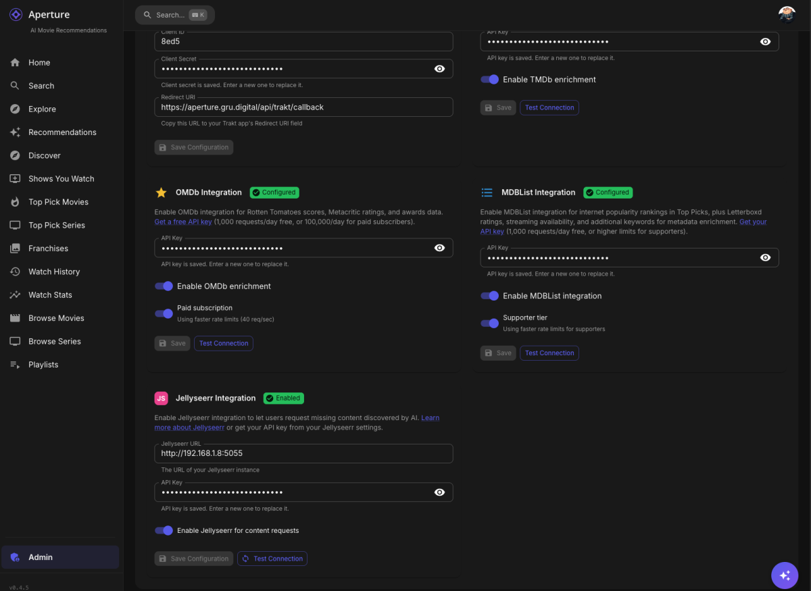This screenshot has width=811, height=591.
Task: Open the Recommendations page
Action: [x=62, y=132]
